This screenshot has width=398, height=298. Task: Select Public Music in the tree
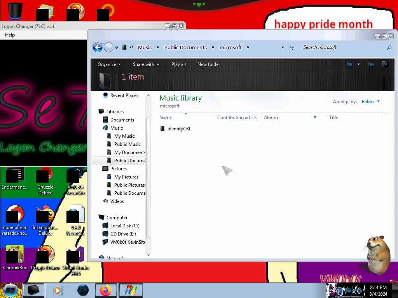(124, 144)
